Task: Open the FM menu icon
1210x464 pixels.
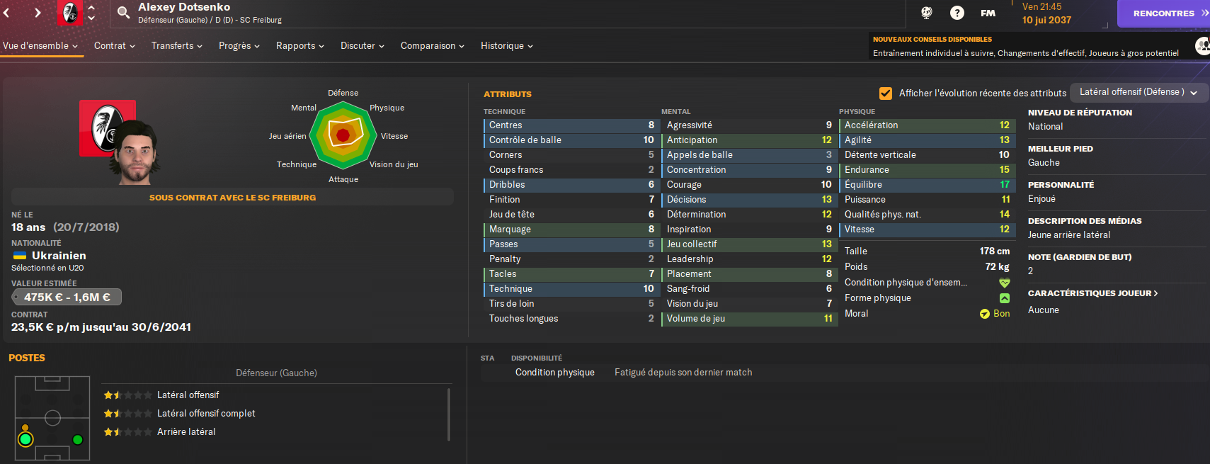Action: pyautogui.click(x=988, y=13)
